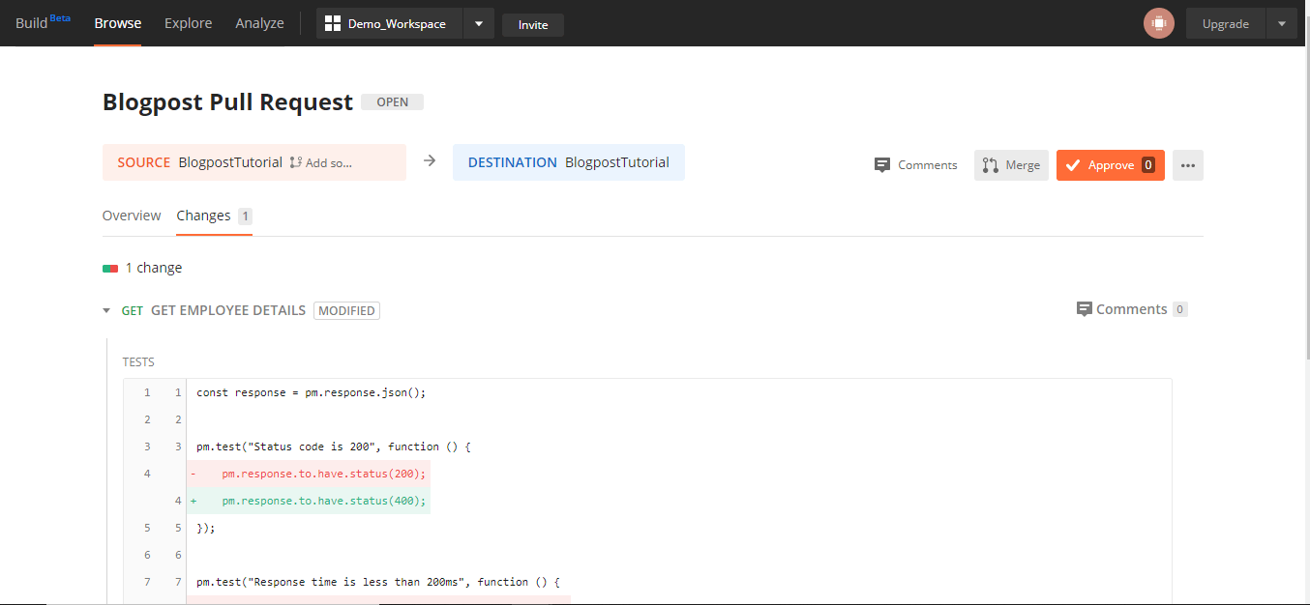Click the user avatar icon
Screen dimensions: 1310x605
tap(1158, 23)
